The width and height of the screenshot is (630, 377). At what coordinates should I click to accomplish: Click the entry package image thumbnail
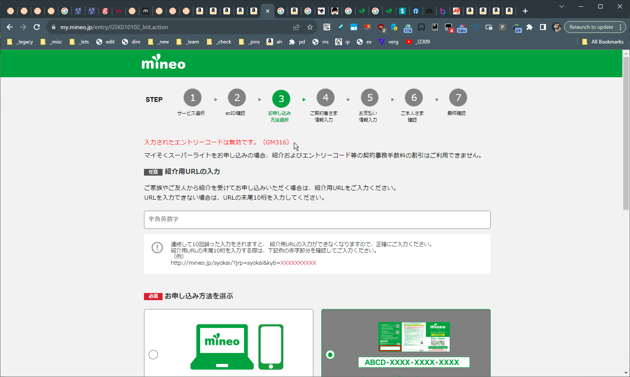point(414,337)
